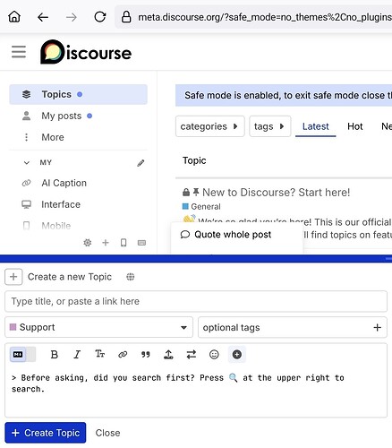This screenshot has width=392, height=448.
Task: Click the Topic column header
Action: pos(194,160)
